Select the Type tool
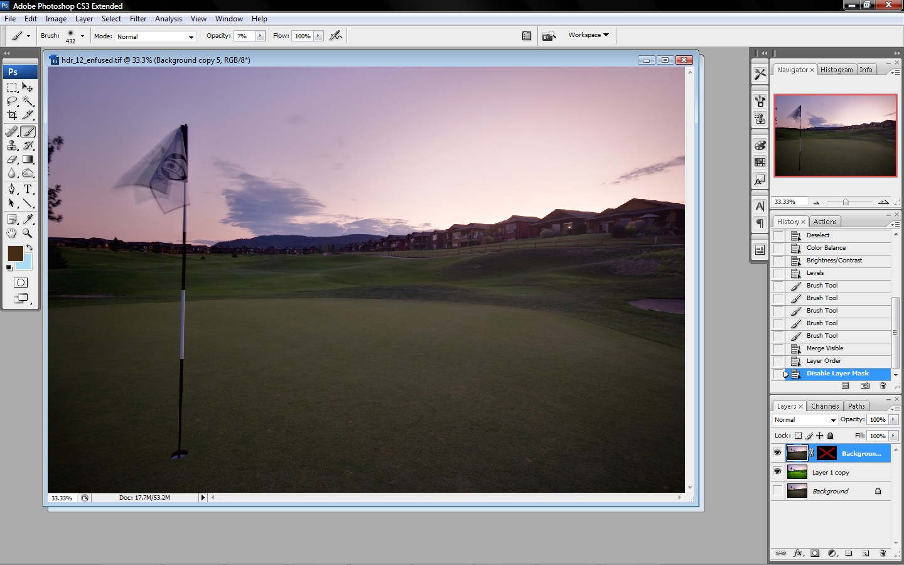 coord(28,189)
